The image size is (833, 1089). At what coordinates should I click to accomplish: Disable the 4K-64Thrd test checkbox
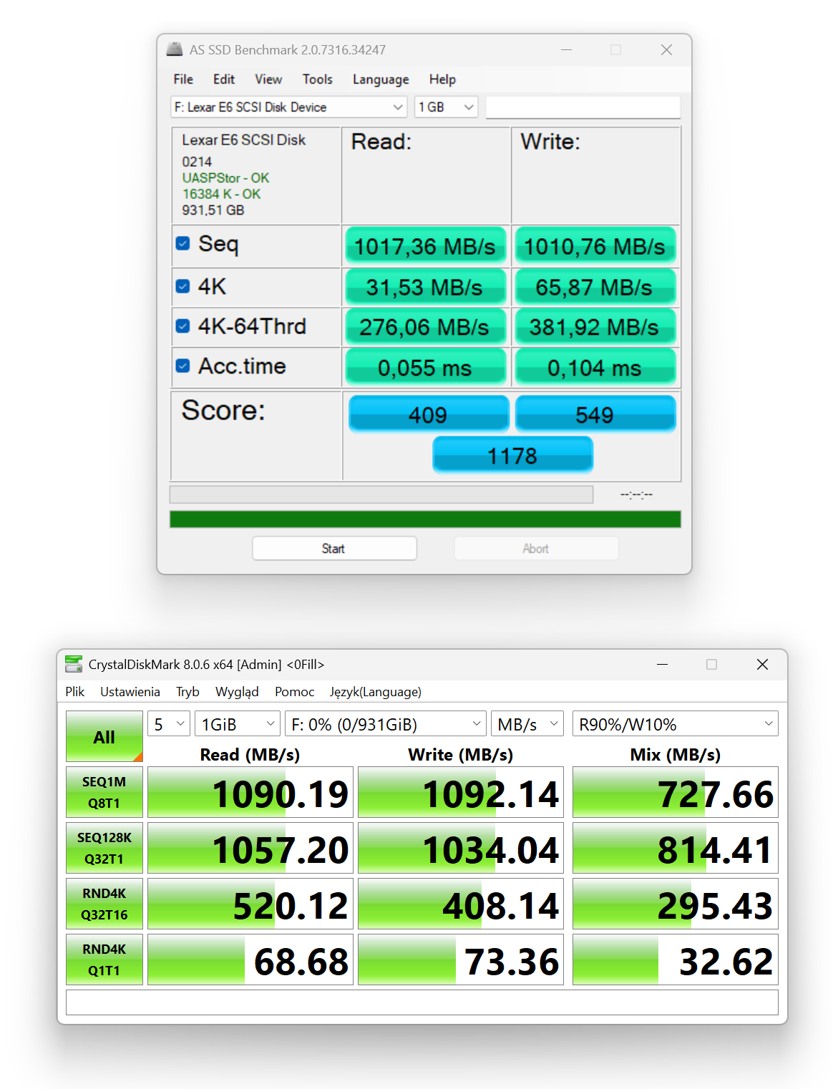183,326
